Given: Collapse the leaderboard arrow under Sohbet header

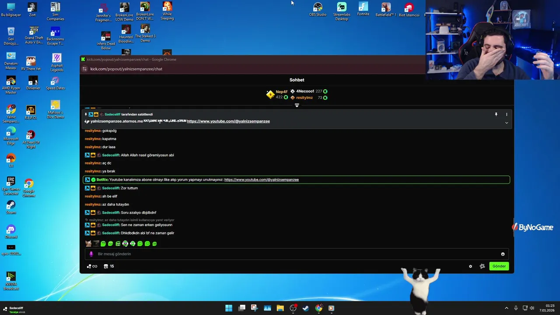Looking at the screenshot, I should 297,105.
